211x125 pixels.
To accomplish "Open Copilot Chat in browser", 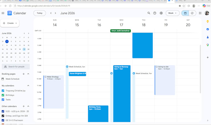I will pos(206,6).
